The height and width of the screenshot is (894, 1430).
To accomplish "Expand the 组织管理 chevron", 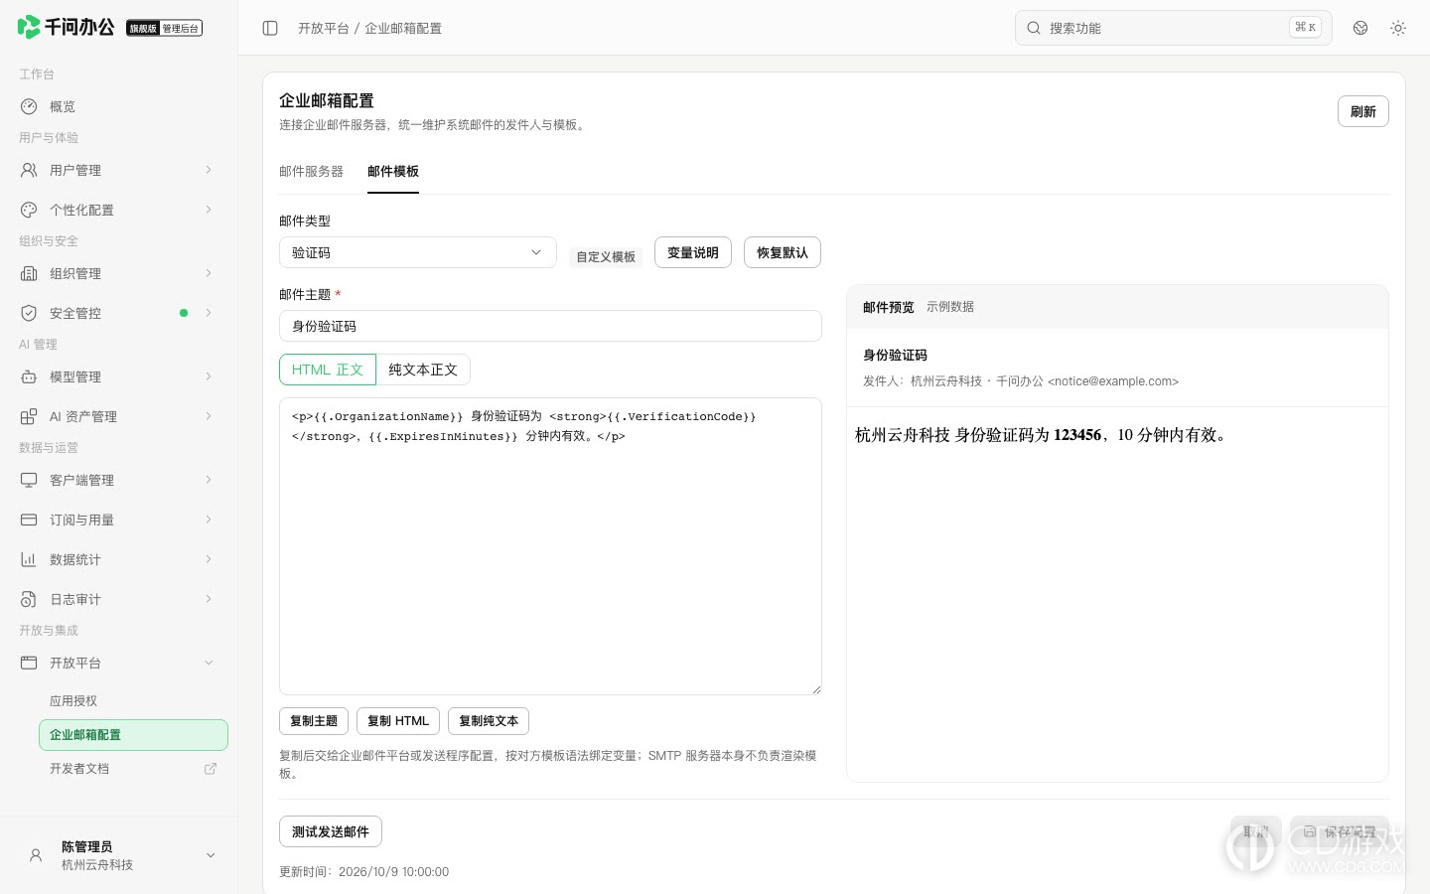I will point(209,273).
